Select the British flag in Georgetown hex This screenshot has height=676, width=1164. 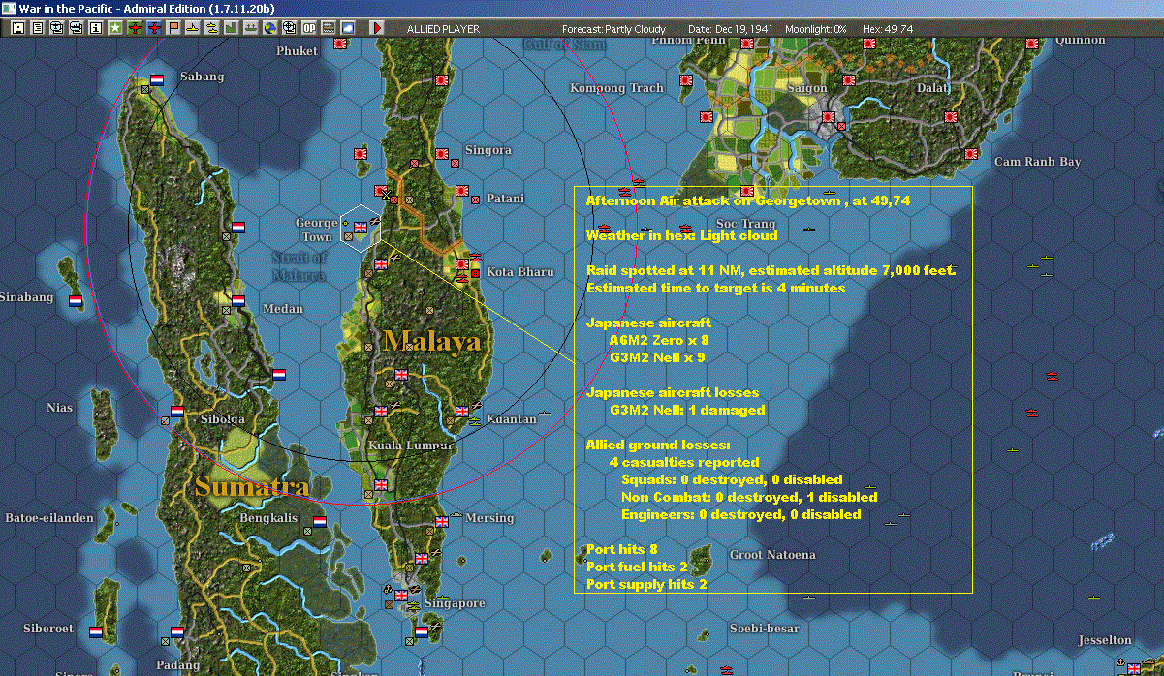click(361, 227)
